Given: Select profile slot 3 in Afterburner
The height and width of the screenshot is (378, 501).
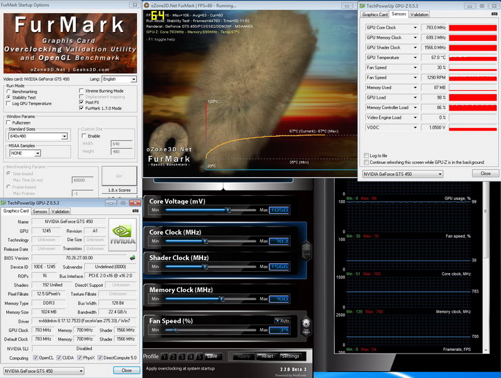Looking at the screenshot, I should point(181,356).
